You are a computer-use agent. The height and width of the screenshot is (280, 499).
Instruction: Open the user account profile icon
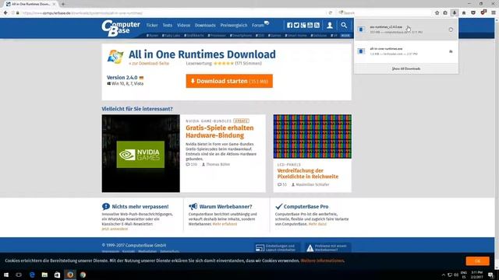pyautogui.click(x=330, y=25)
